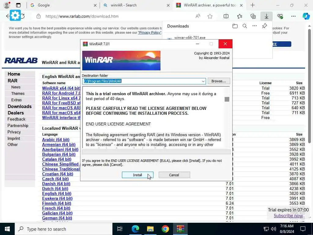Close the winrAR - Search tab

tap(168, 6)
